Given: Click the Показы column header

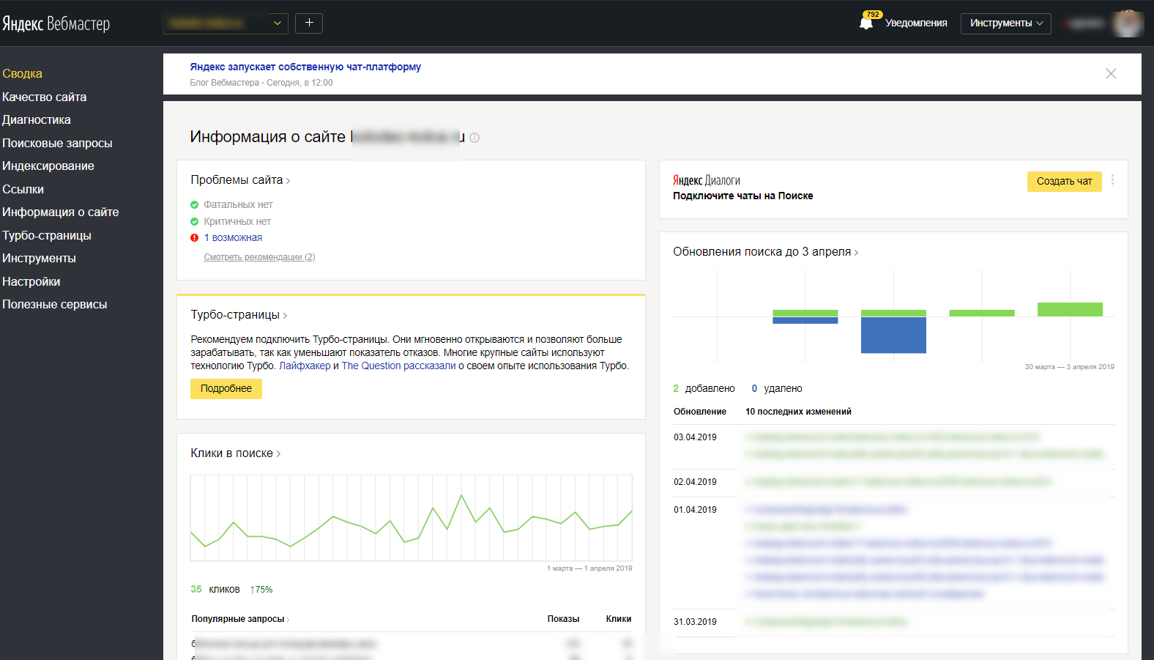Looking at the screenshot, I should tap(563, 619).
